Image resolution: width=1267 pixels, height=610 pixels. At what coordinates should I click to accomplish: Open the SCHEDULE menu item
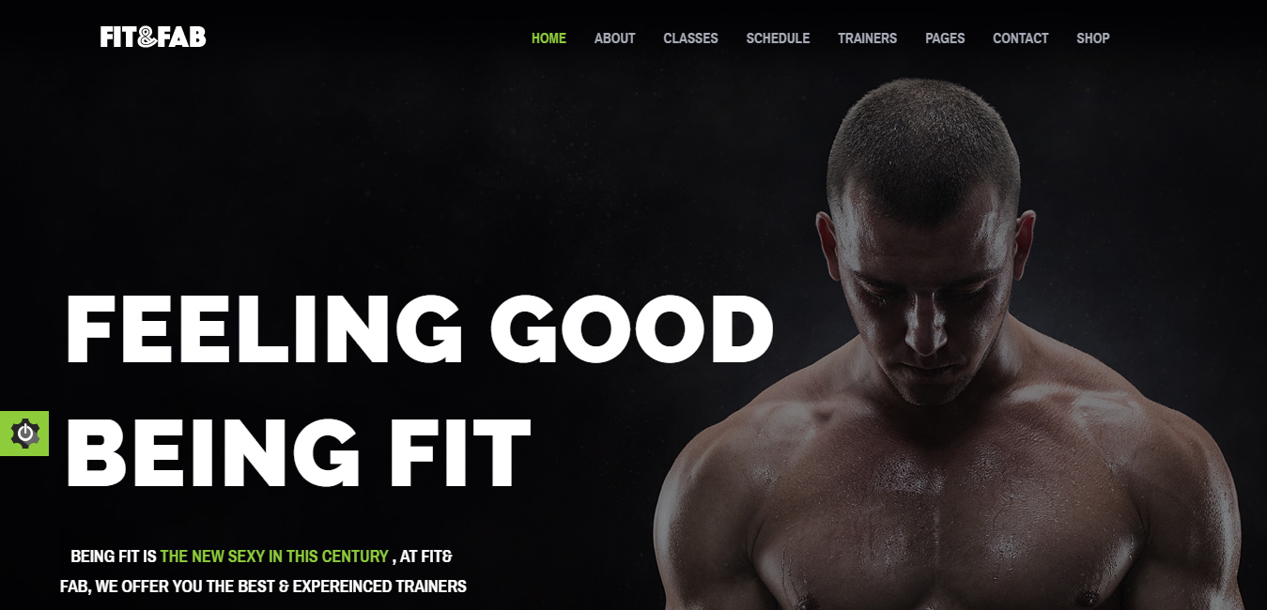click(x=778, y=38)
